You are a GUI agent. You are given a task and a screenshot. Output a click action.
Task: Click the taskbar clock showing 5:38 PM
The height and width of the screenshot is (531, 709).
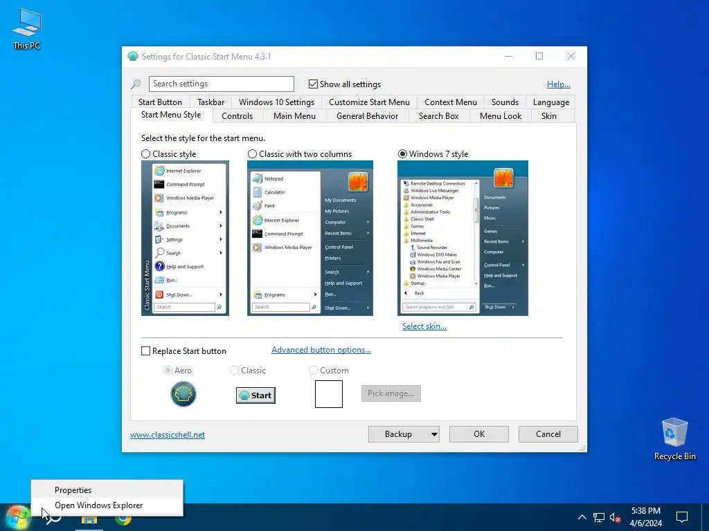pyautogui.click(x=646, y=517)
